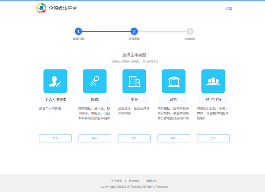Viewport: 265px width, 192px height.
Task: Click 加入 under 媒体
Action: click(94, 138)
